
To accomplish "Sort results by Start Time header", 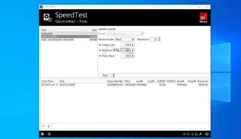I will pos(48,81).
